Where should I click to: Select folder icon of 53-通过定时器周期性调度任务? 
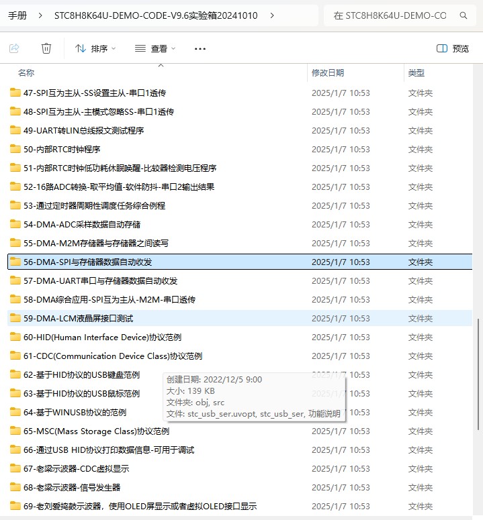[15, 205]
